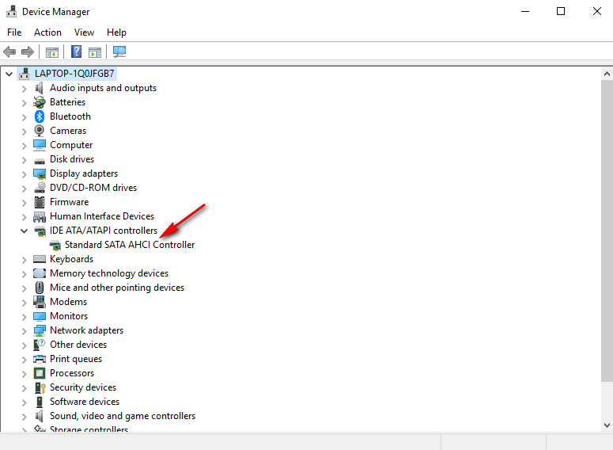613x450 pixels.
Task: Open the blue question-mark Help toolbar icon
Action: click(76, 51)
